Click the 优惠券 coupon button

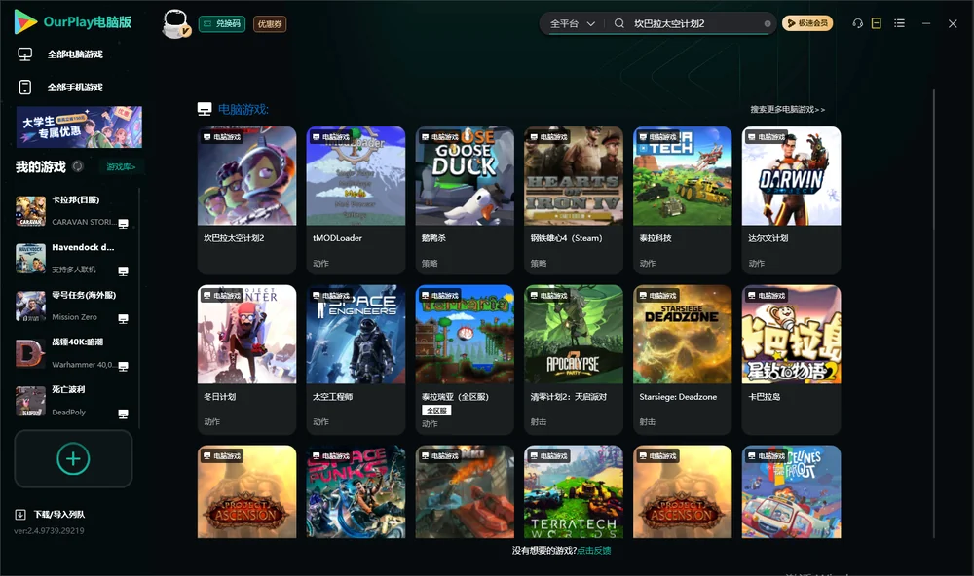pyautogui.click(x=270, y=24)
